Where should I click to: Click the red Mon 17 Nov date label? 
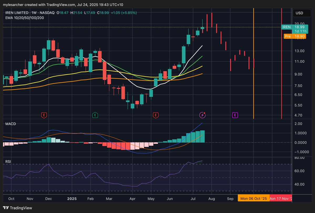(281, 198)
